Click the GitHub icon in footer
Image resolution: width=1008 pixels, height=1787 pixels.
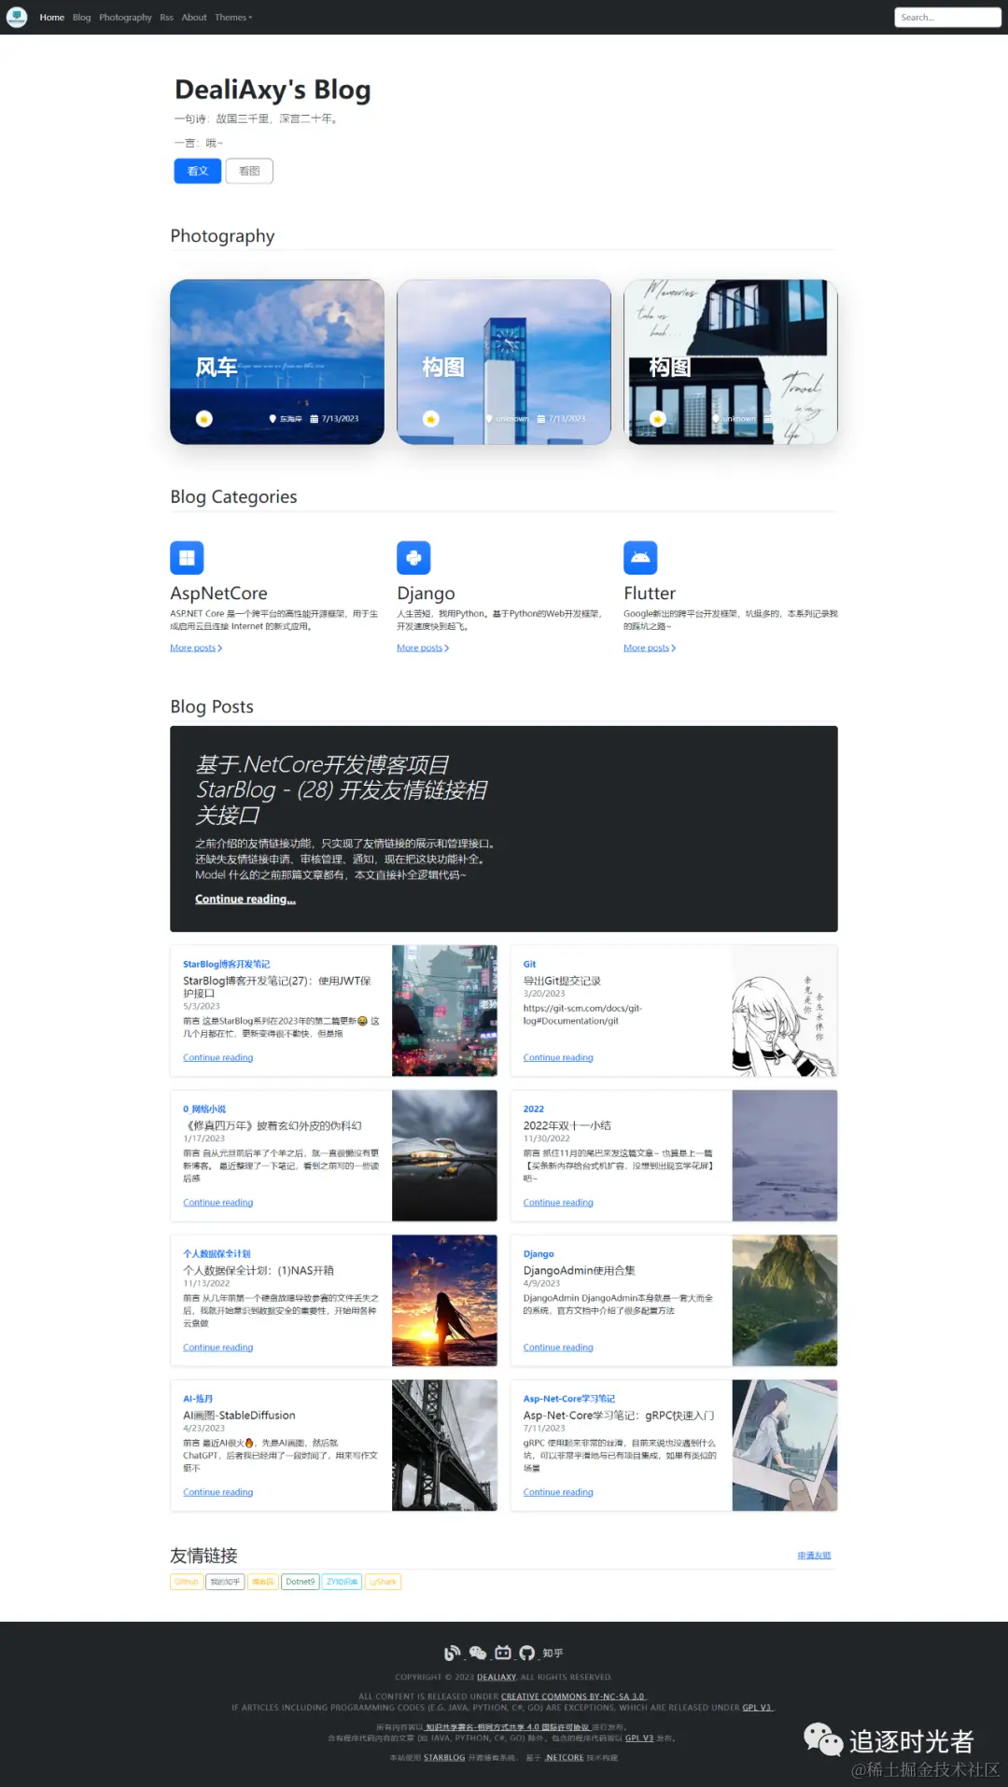(x=527, y=1653)
